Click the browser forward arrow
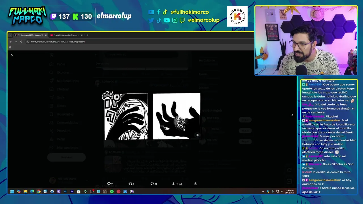This screenshot has height=204, width=363. click(16, 42)
